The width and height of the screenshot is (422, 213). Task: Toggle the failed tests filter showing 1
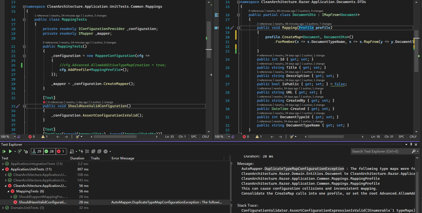[60, 151]
